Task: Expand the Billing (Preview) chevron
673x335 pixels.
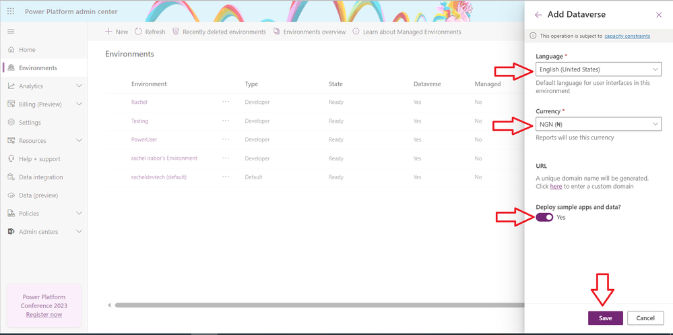Action: coord(79,104)
